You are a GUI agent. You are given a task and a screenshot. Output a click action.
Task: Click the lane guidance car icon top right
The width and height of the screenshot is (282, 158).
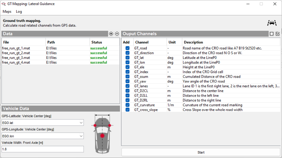[x=272, y=23]
